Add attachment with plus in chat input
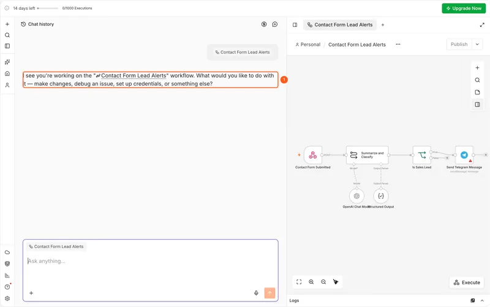This screenshot has height=307, width=490. point(31,293)
